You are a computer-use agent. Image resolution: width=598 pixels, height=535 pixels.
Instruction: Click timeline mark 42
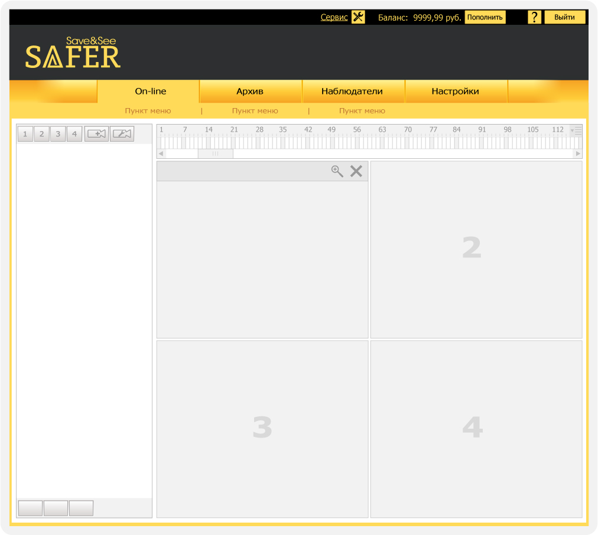(308, 129)
